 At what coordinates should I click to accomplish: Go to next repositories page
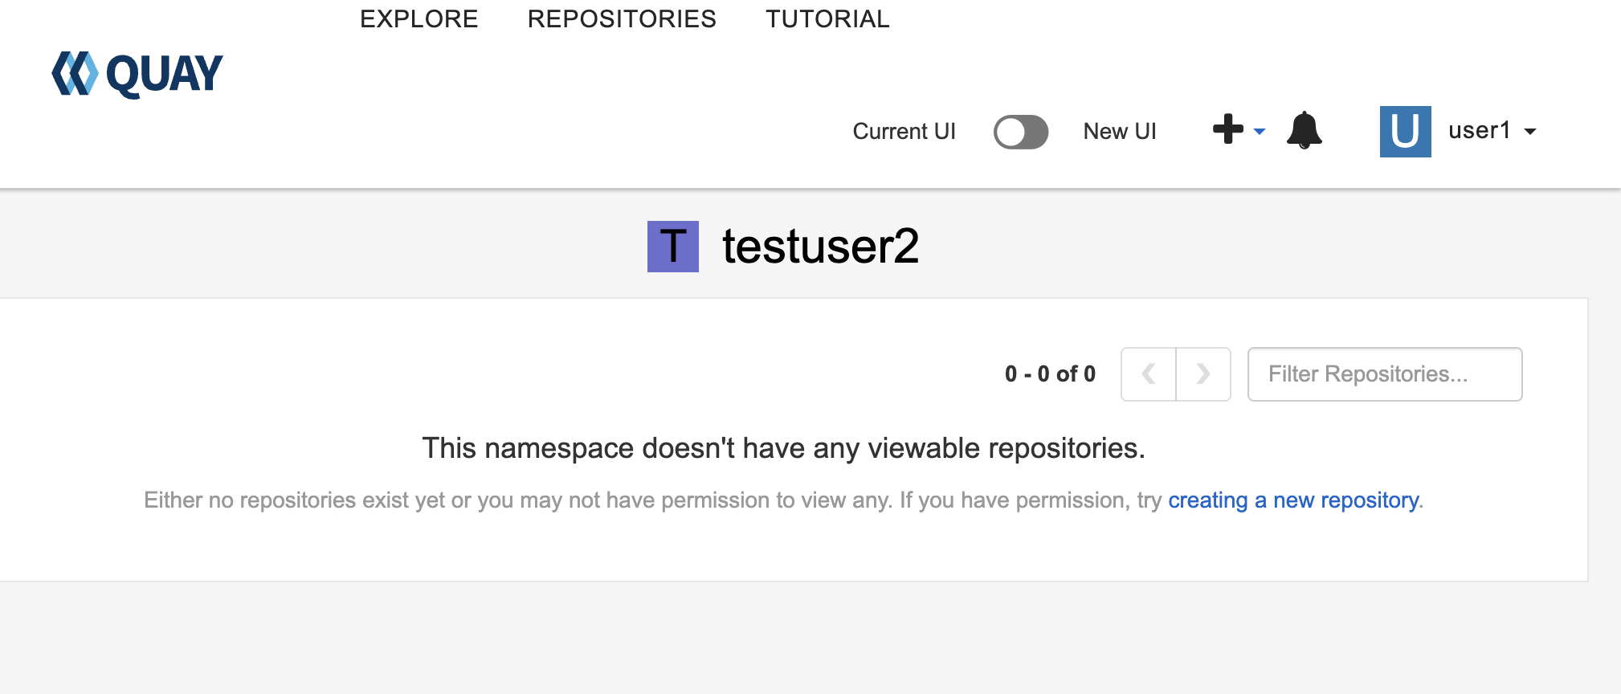pos(1202,374)
